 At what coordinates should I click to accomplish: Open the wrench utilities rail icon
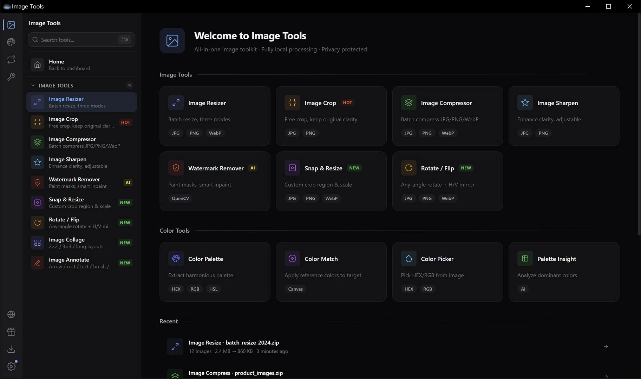pyautogui.click(x=11, y=77)
